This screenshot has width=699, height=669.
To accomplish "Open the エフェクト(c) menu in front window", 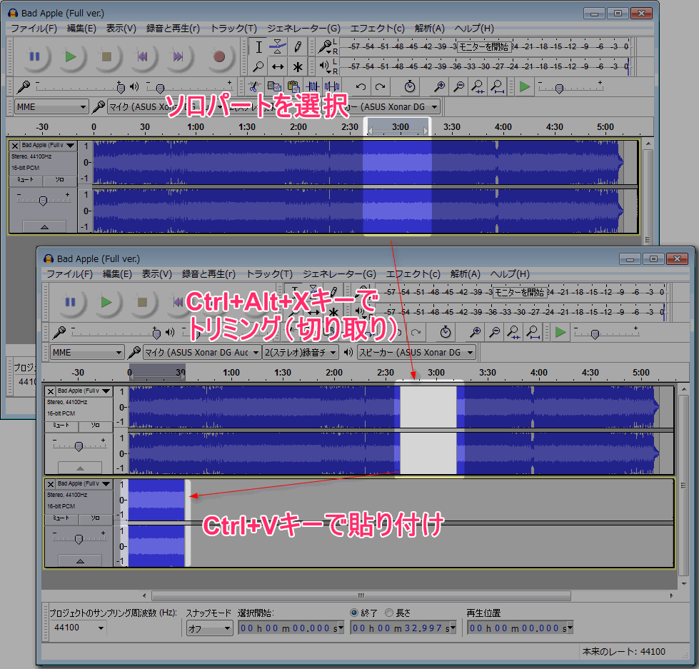I will tap(413, 273).
